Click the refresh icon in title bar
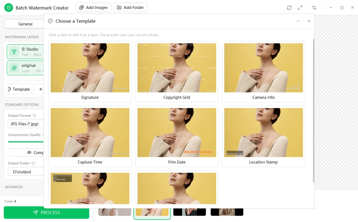Screen dimensions: 358x222 tap(289, 7)
